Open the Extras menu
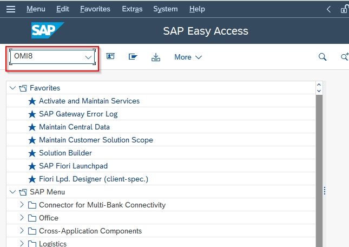Viewport: 349px width, 247px height. (132, 9)
